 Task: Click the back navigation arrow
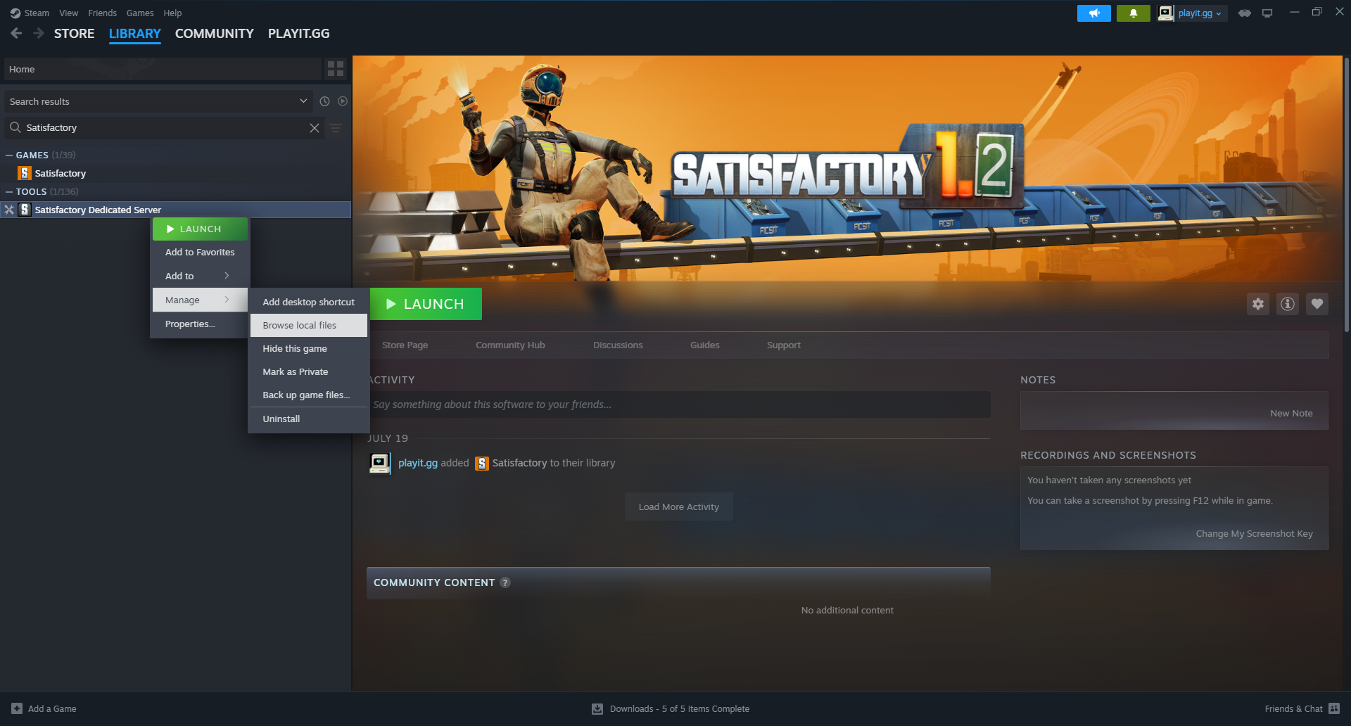pos(16,33)
